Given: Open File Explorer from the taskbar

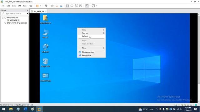Looking at the screenshot, I should coord(11,109).
